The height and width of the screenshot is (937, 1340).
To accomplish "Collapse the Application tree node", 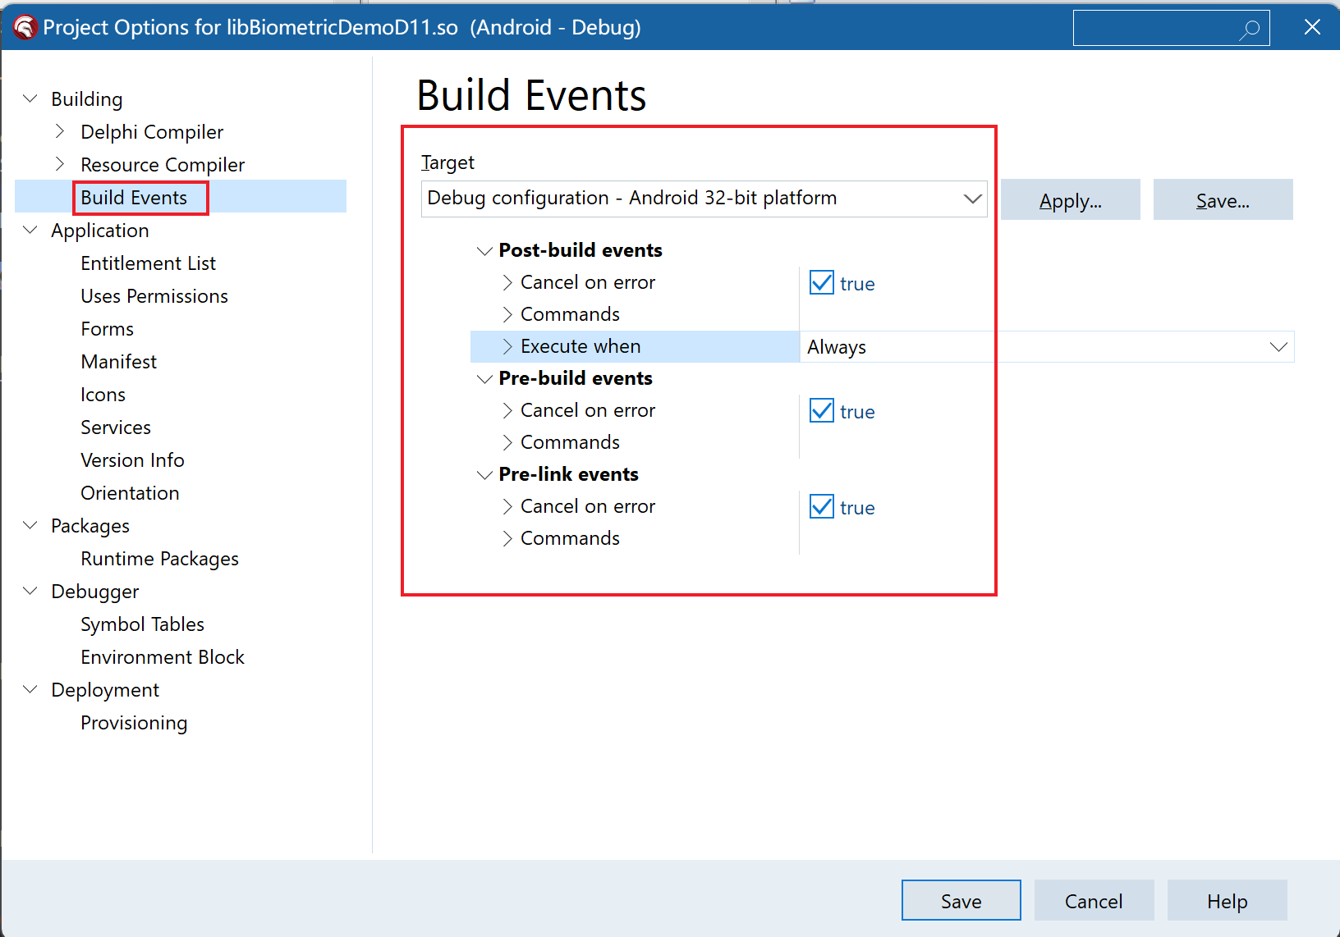I will click(30, 230).
